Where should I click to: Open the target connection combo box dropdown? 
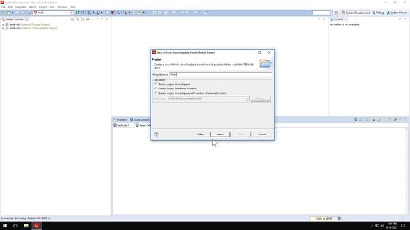tap(72, 13)
